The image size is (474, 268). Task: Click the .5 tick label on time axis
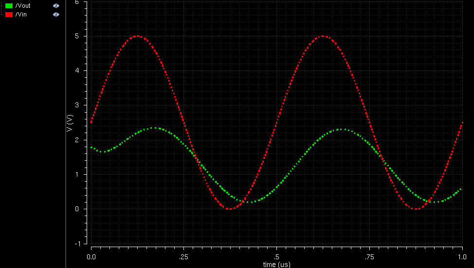(276, 257)
